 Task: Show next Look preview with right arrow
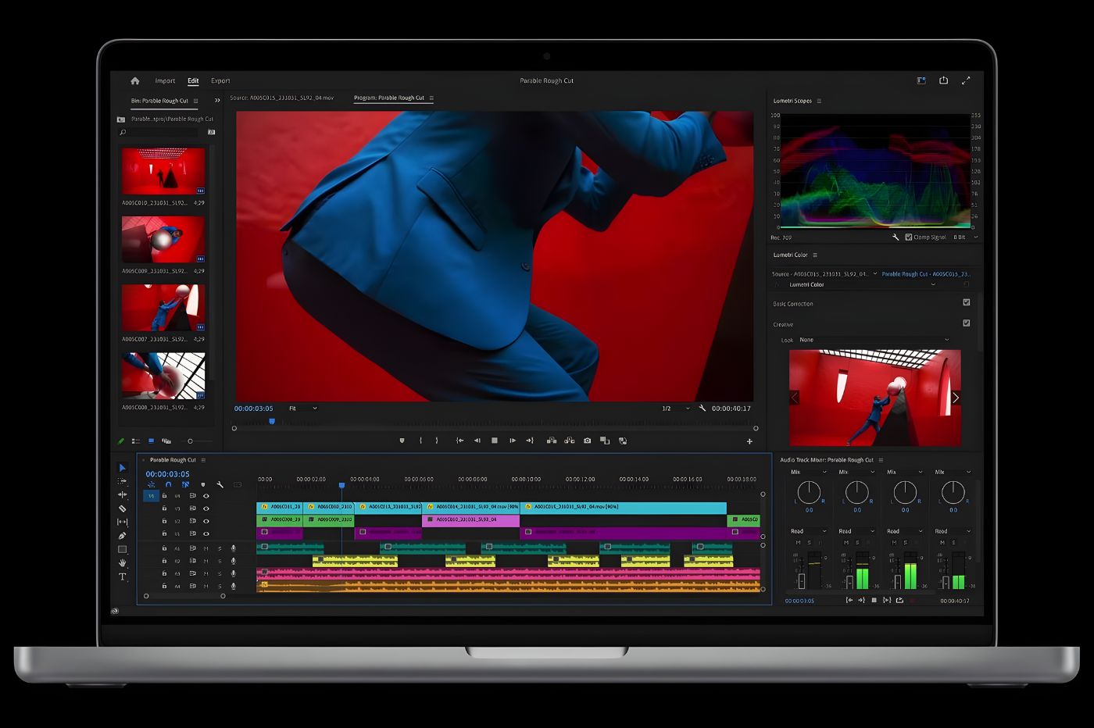(x=955, y=398)
